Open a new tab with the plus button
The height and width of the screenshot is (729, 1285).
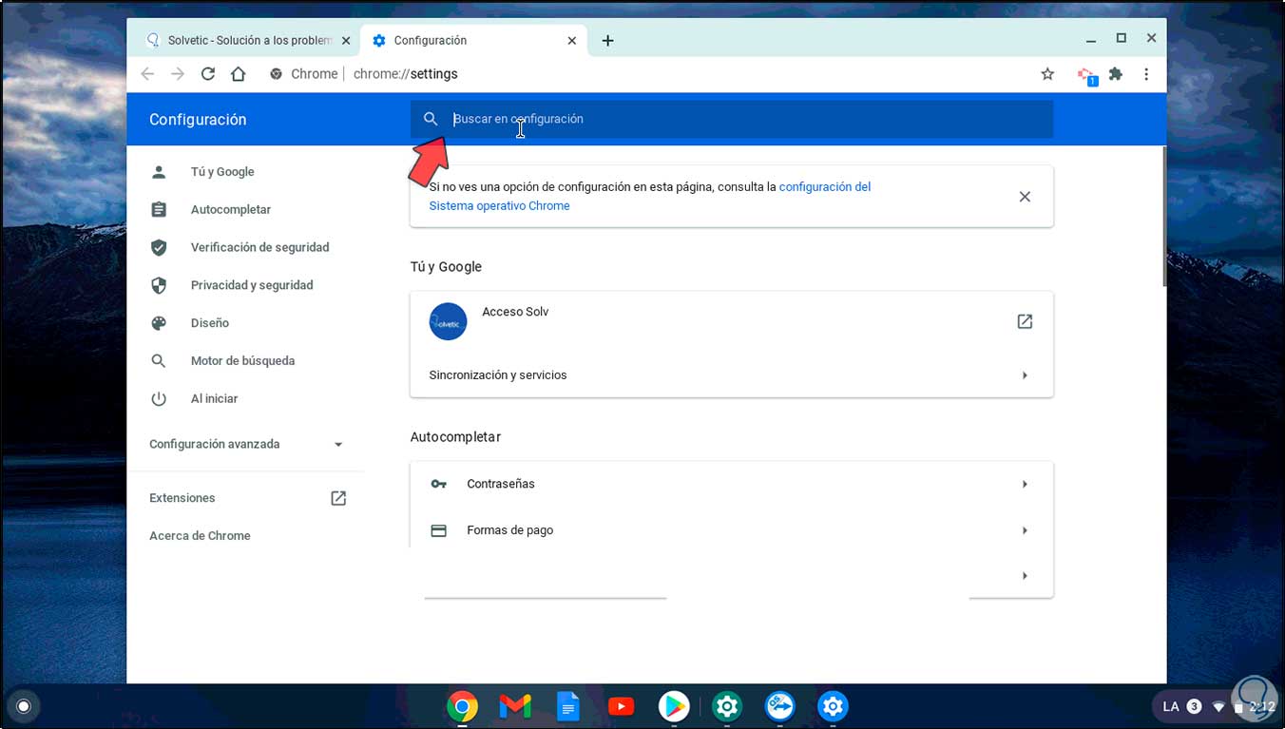click(608, 40)
